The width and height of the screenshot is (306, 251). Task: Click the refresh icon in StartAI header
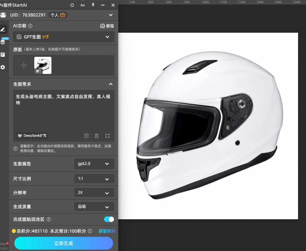[x=72, y=5]
